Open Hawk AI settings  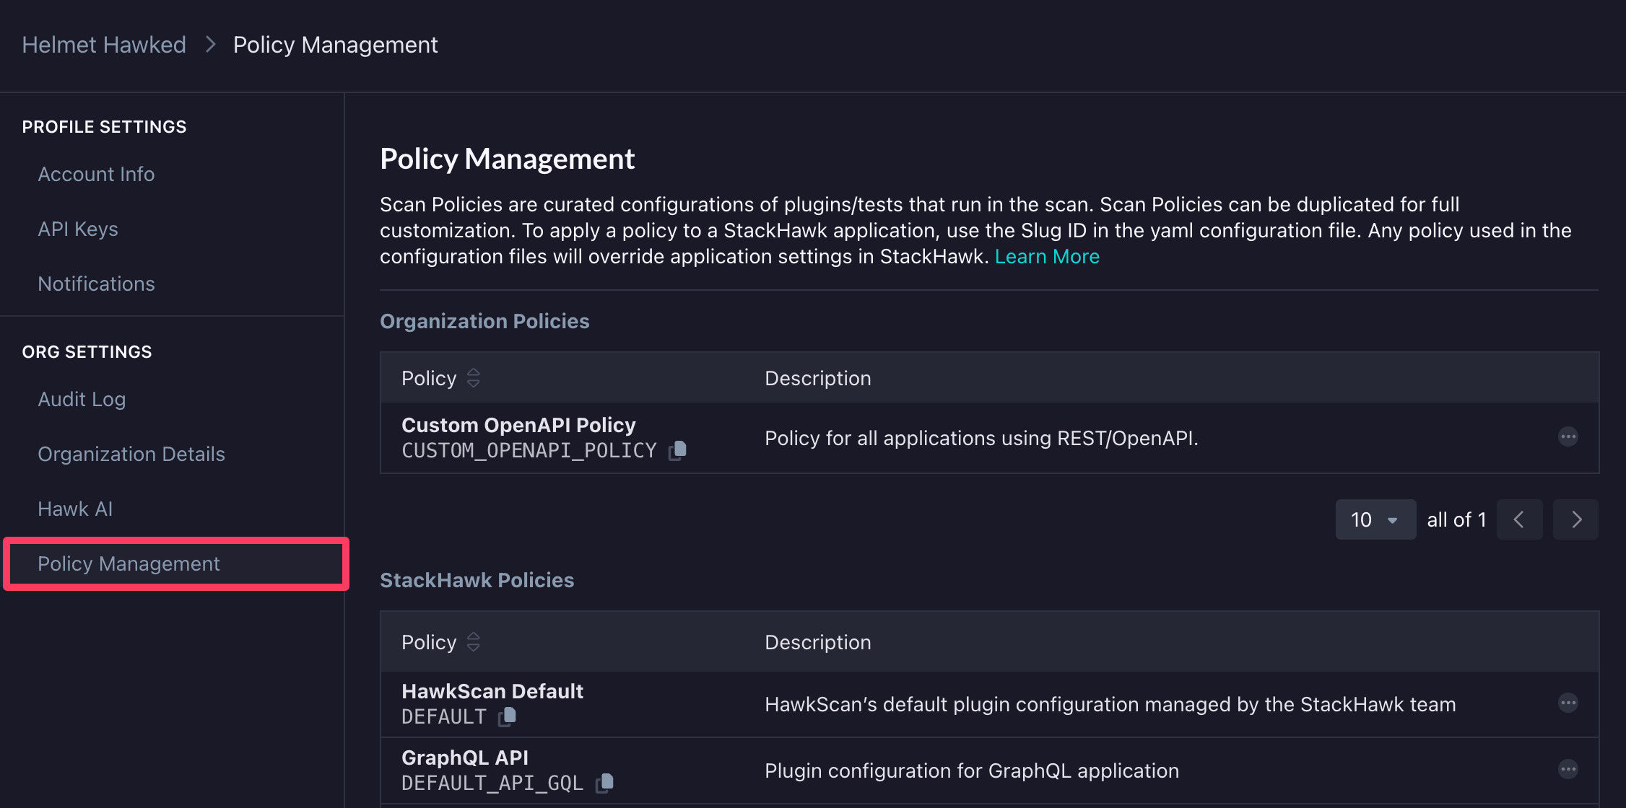click(x=75, y=509)
